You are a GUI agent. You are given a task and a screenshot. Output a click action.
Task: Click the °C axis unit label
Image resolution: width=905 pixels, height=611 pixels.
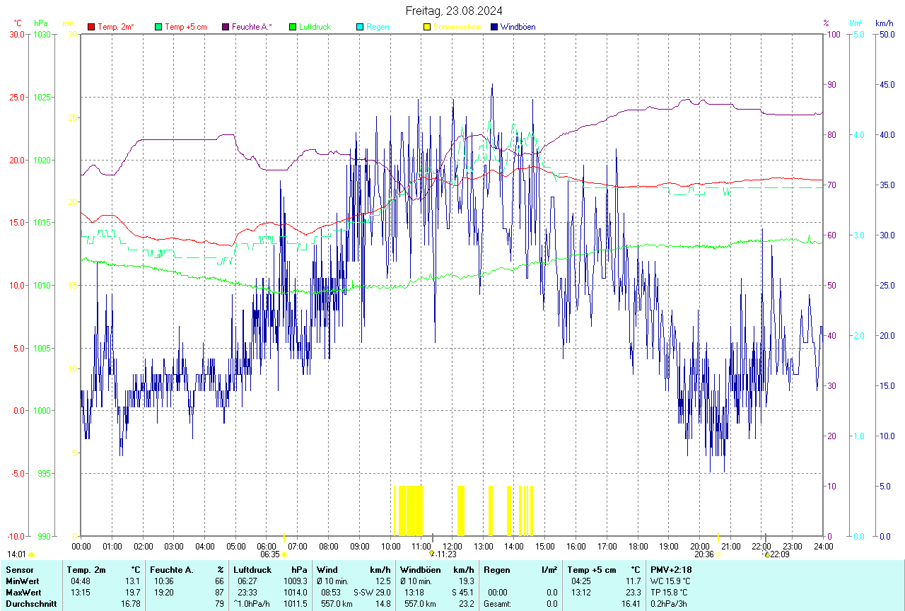[x=18, y=23]
